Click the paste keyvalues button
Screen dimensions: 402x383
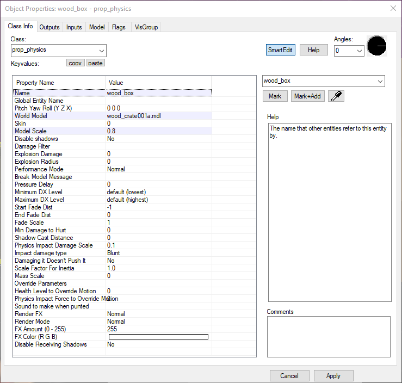point(96,63)
